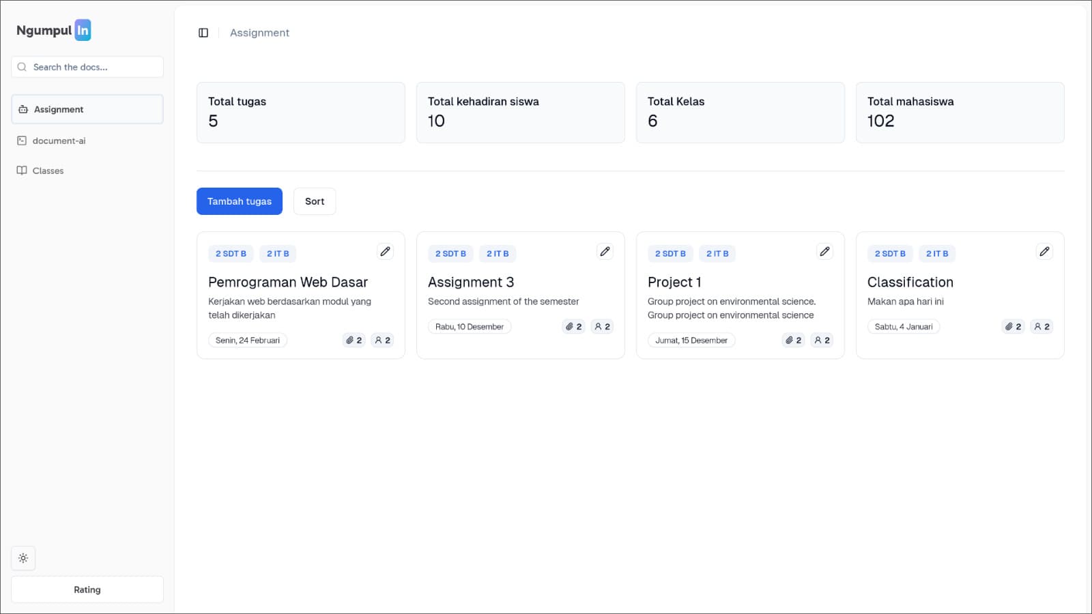Screen dimensions: 1092x614
Task: Select Assignment in the sidebar menu
Action: [87, 109]
